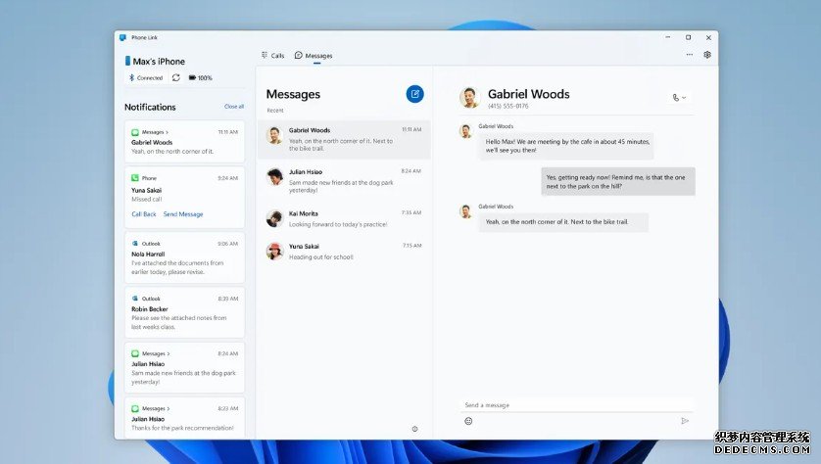Click Julian Hsiao's avatar in message list
Viewport: 821px width, 464px height.
click(x=274, y=177)
